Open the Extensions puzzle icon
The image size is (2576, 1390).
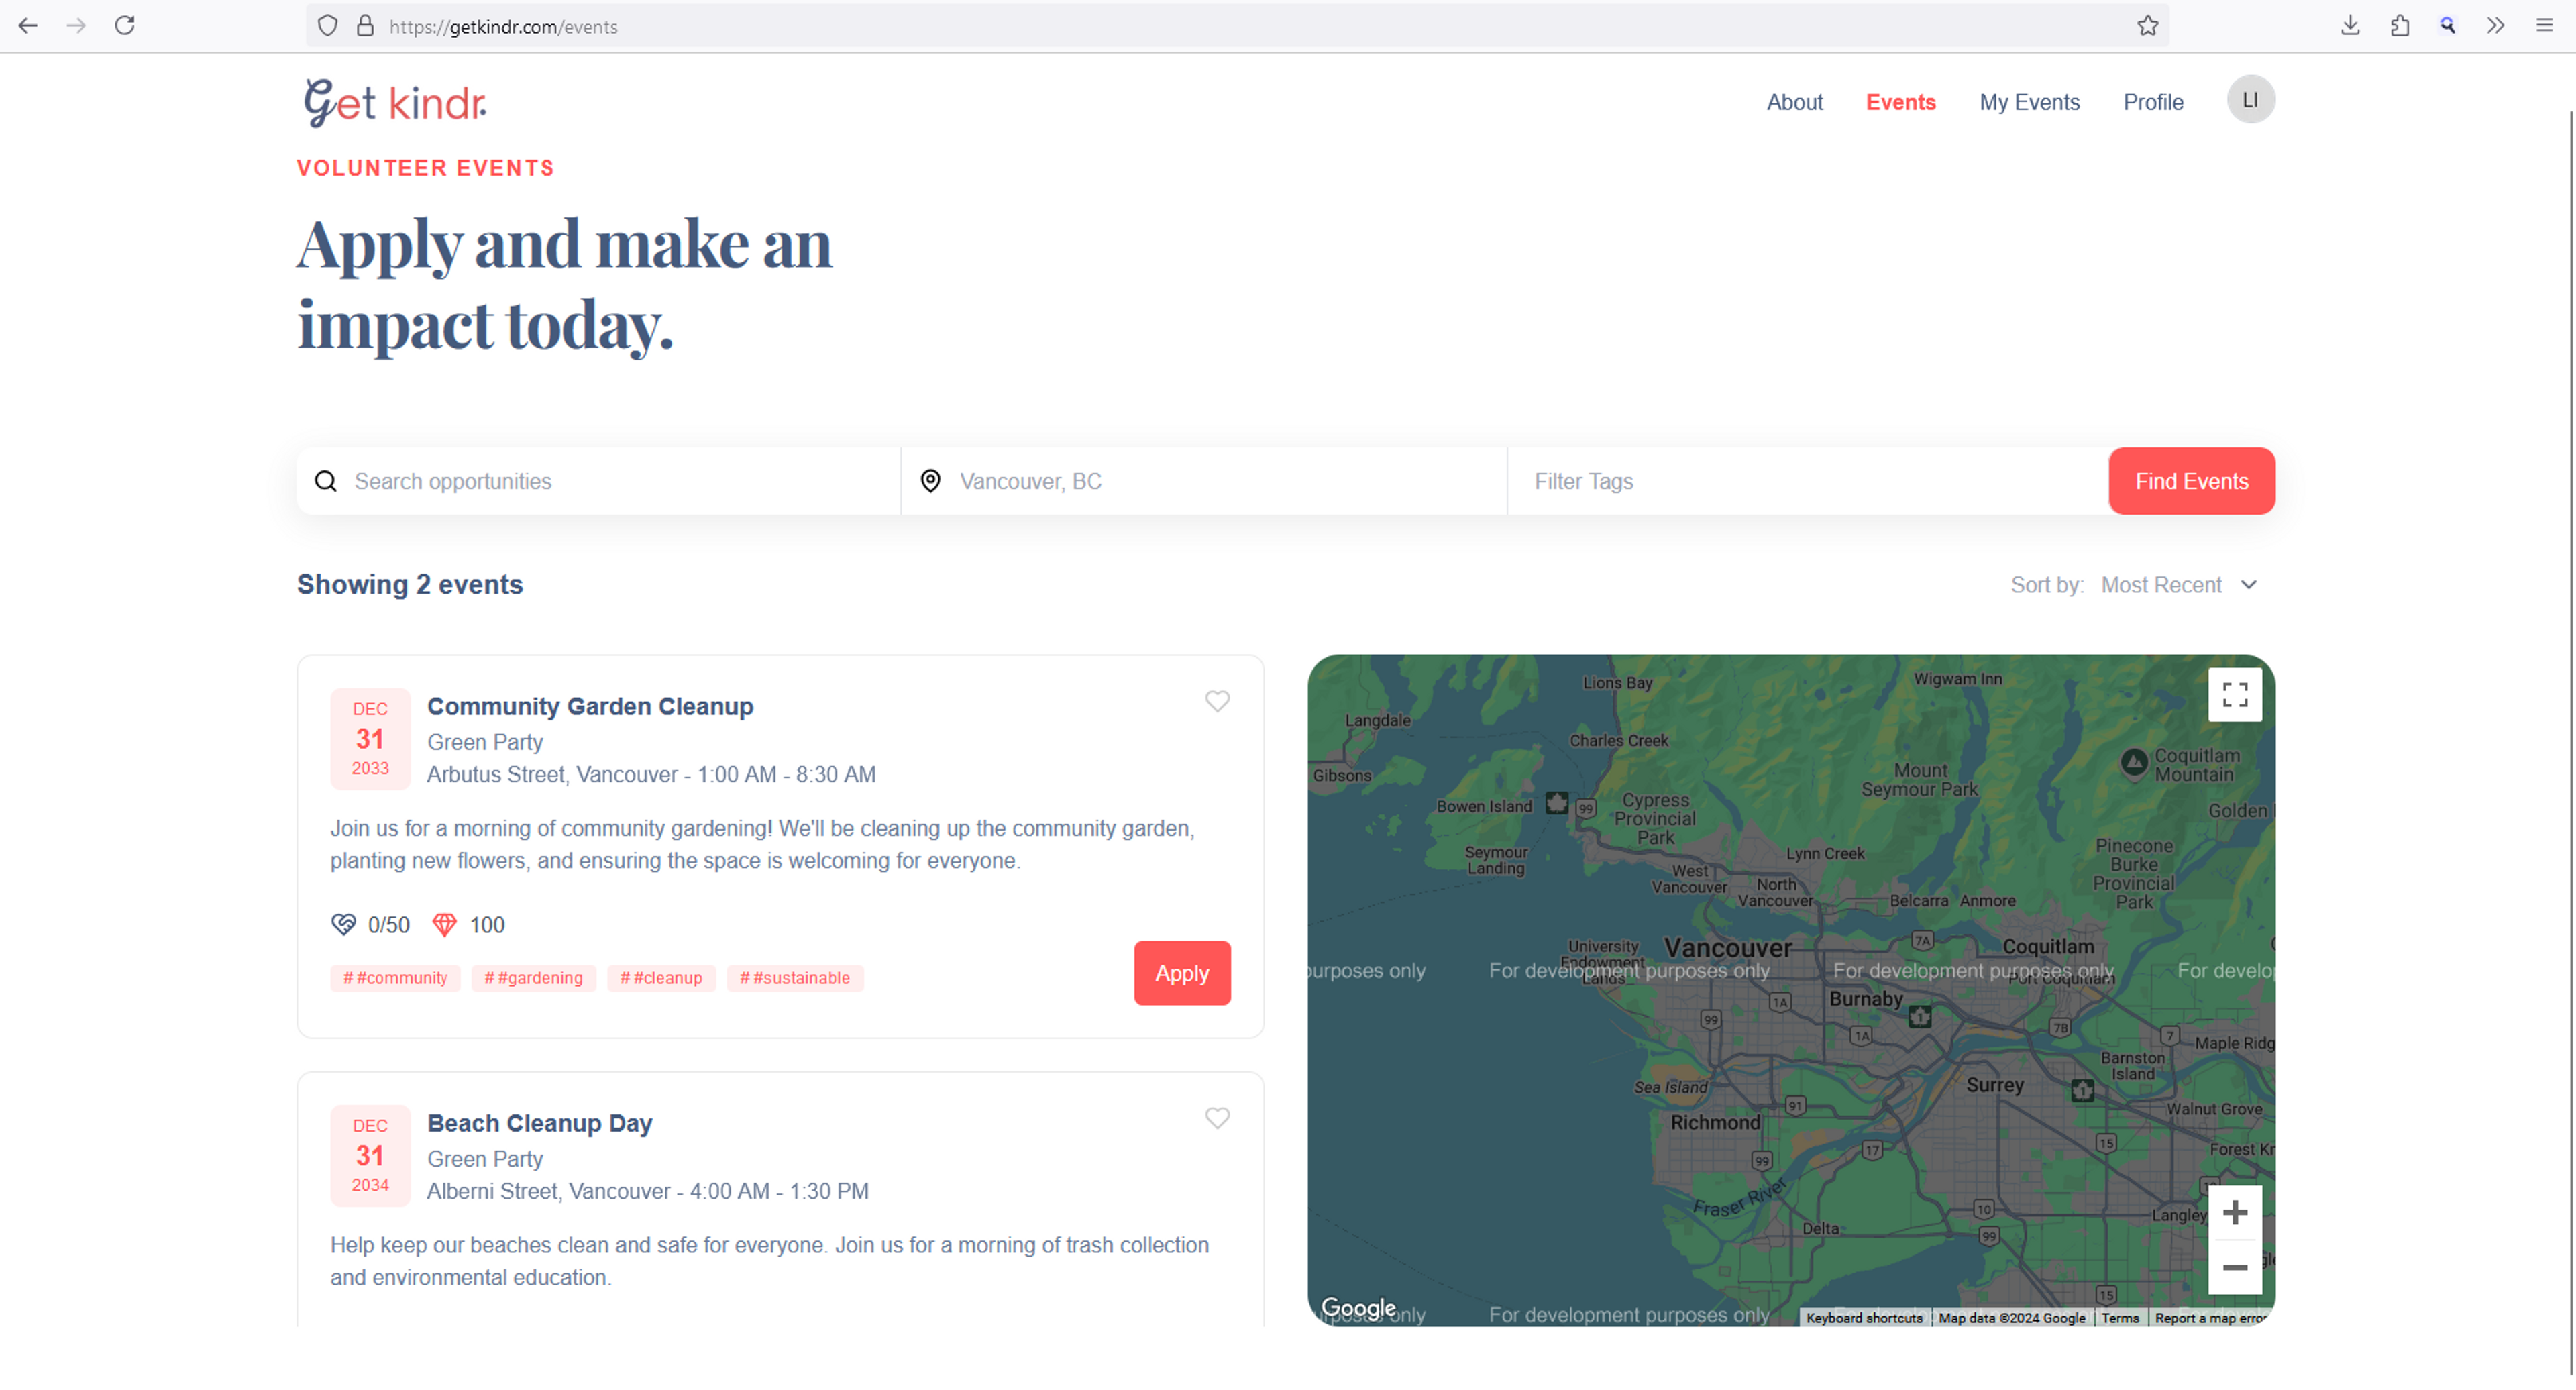click(2399, 26)
